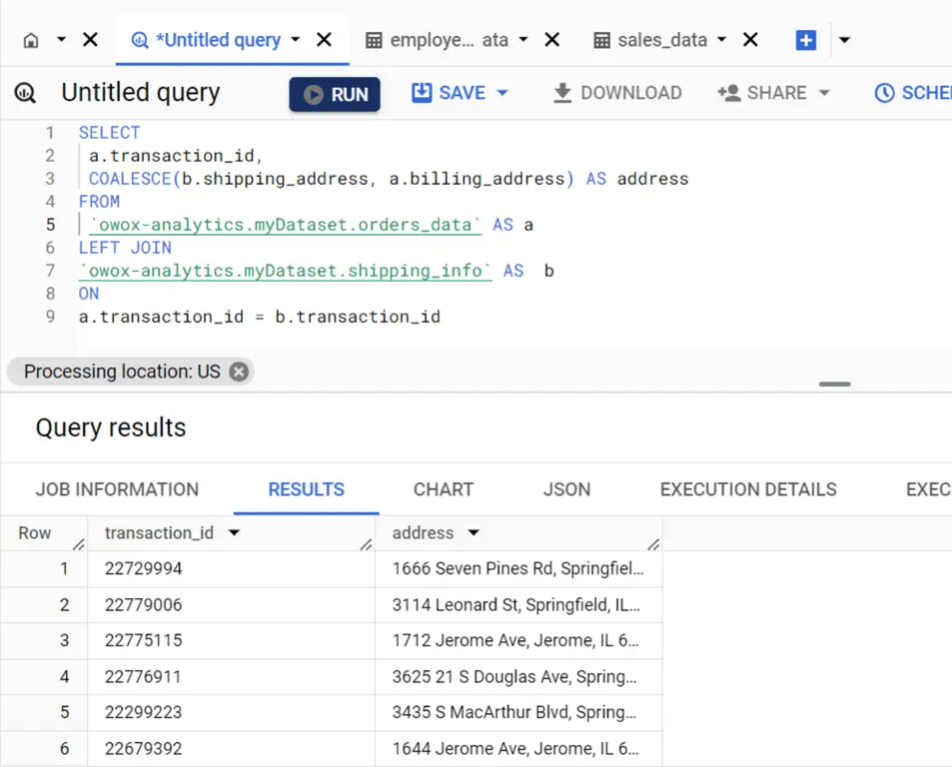Image resolution: width=952 pixels, height=767 pixels.
Task: Expand the new tab options arrow
Action: [844, 41]
